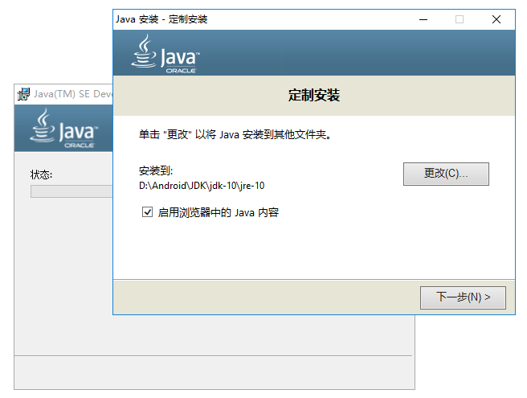527x398 pixels.
Task: Minimize the Java 安装 window
Action: pyautogui.click(x=423, y=19)
